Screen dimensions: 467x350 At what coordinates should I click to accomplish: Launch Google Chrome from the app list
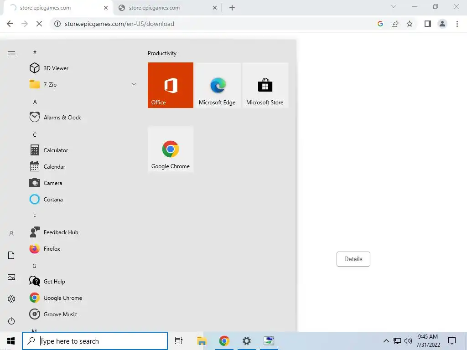[x=83, y=298]
